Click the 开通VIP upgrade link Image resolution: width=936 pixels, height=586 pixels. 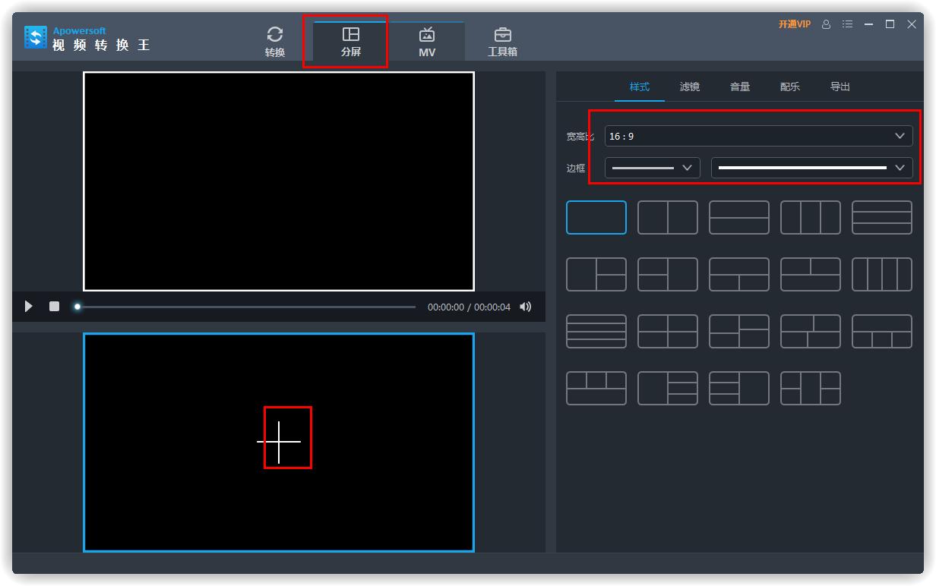pyautogui.click(x=794, y=24)
